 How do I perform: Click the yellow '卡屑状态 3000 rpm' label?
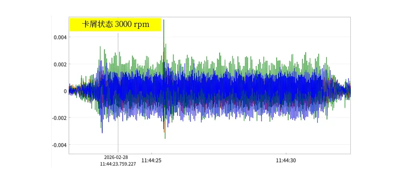point(115,25)
